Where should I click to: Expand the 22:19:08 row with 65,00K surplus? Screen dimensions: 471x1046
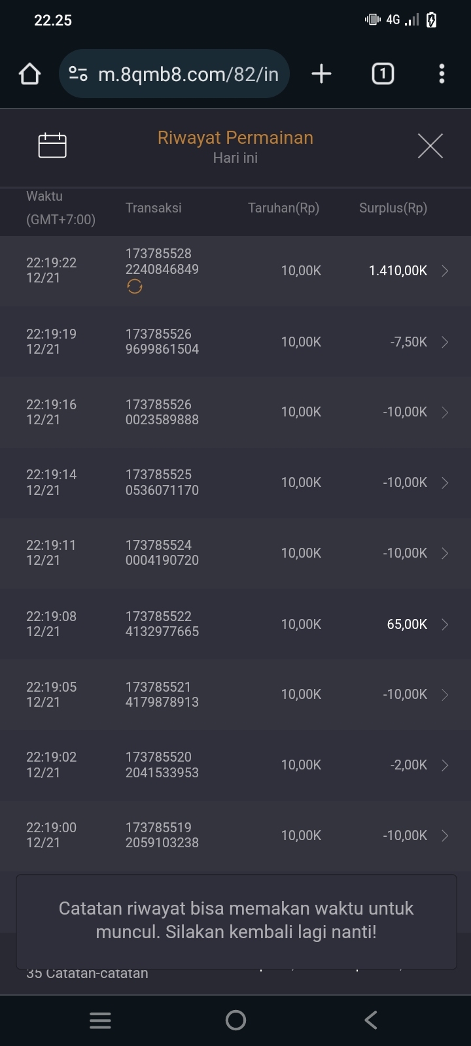445,624
